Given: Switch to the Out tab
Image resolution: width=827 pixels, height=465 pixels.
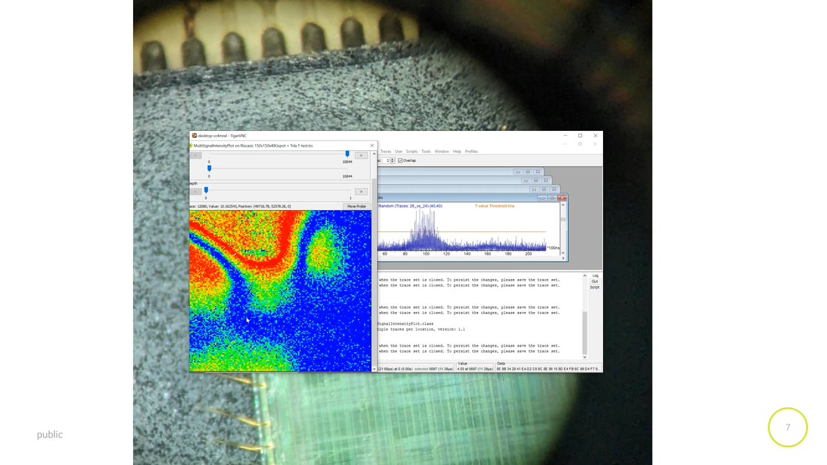Looking at the screenshot, I should [595, 281].
